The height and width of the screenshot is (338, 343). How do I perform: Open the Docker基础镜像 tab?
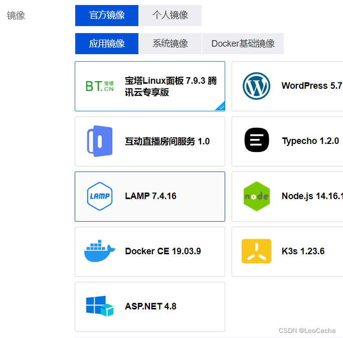click(x=243, y=44)
